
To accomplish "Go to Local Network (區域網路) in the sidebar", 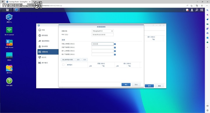I will tap(48, 46).
